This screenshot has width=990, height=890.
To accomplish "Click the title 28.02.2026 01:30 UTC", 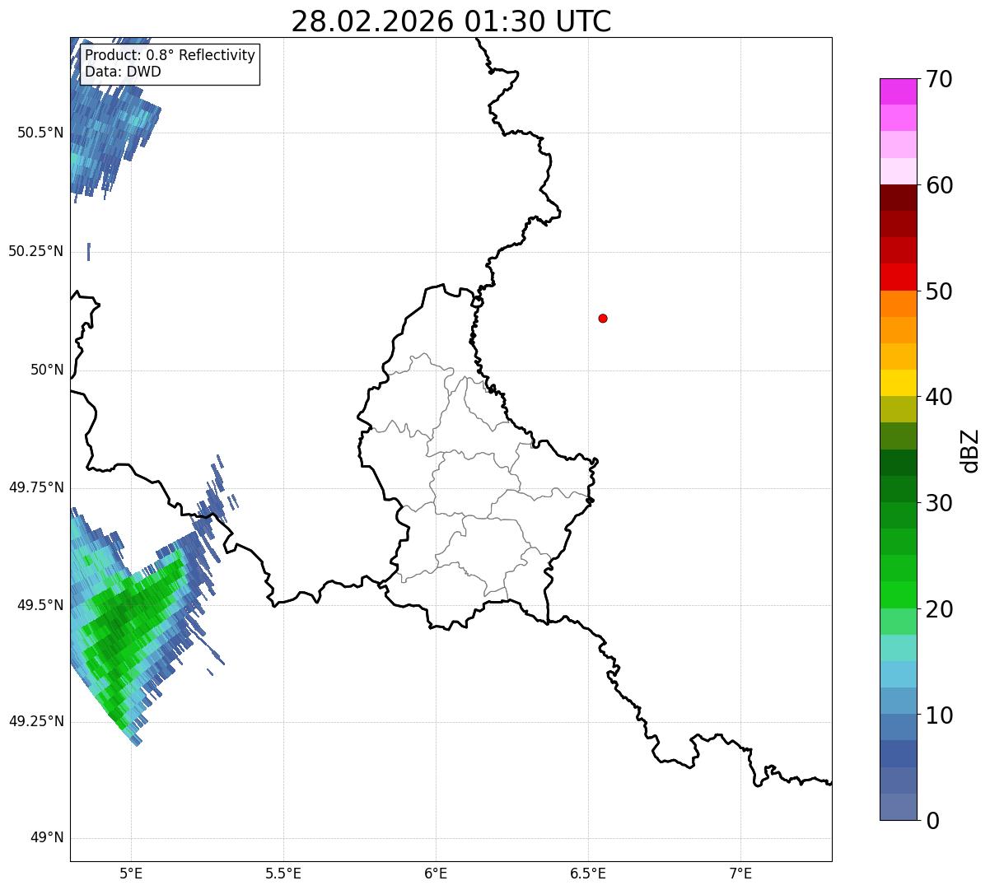I will click(x=451, y=21).
